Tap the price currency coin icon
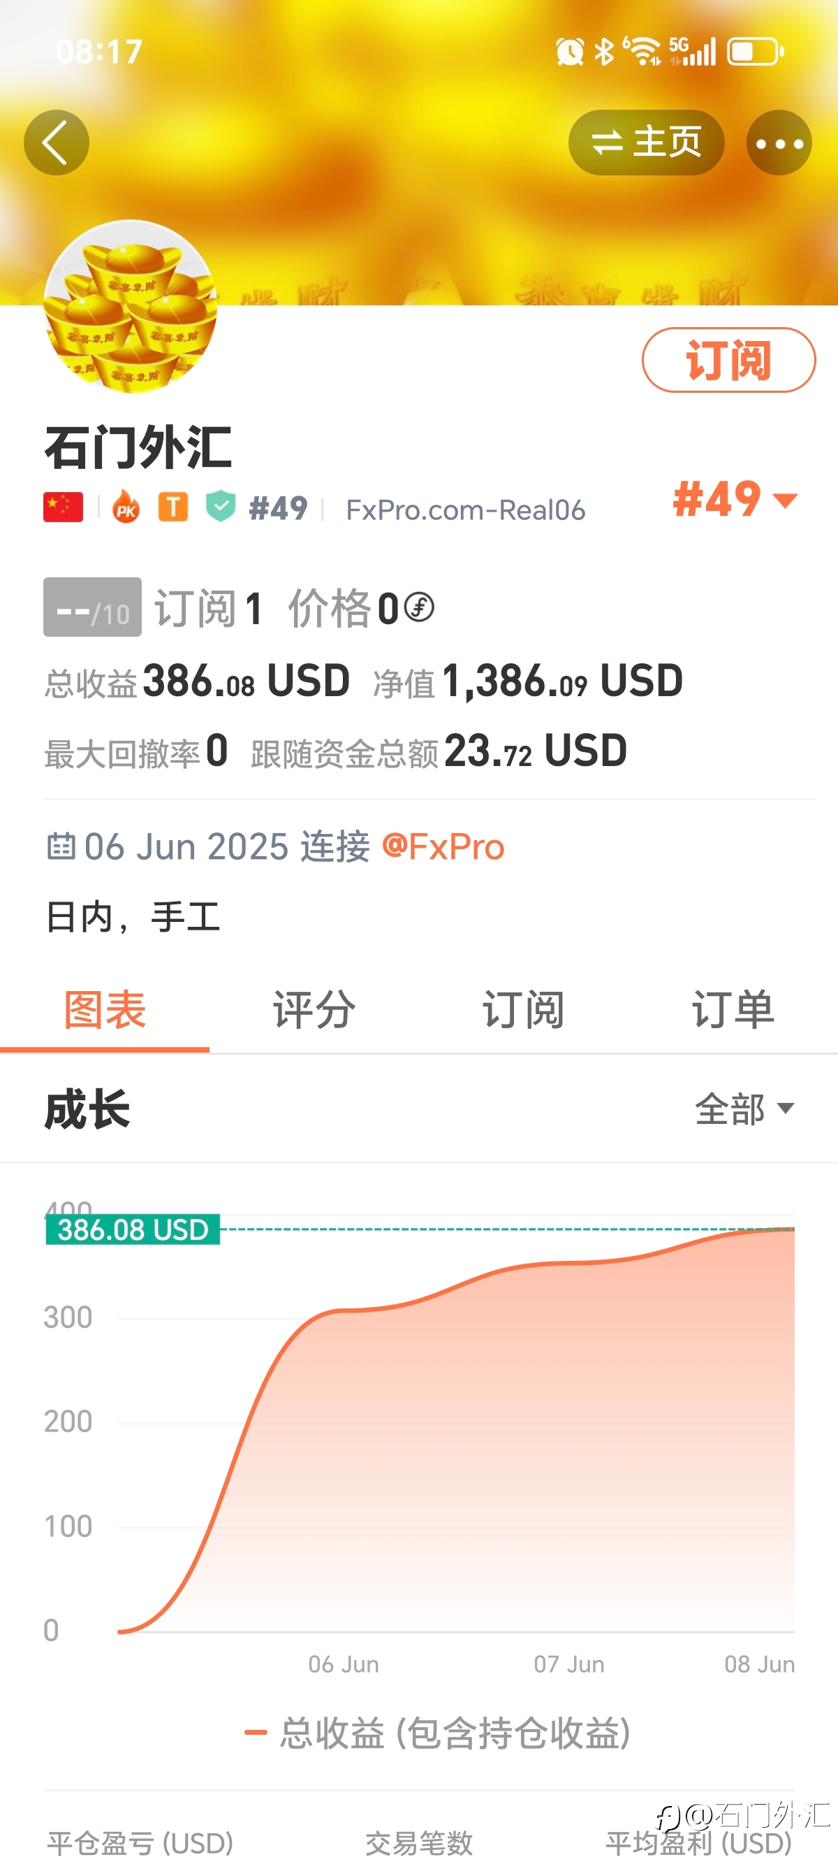This screenshot has width=838, height=1862. coord(419,607)
